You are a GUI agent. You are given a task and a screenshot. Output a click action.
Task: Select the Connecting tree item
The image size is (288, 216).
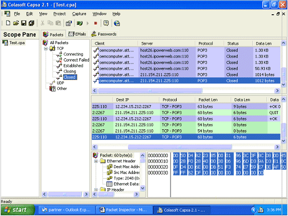73,54
